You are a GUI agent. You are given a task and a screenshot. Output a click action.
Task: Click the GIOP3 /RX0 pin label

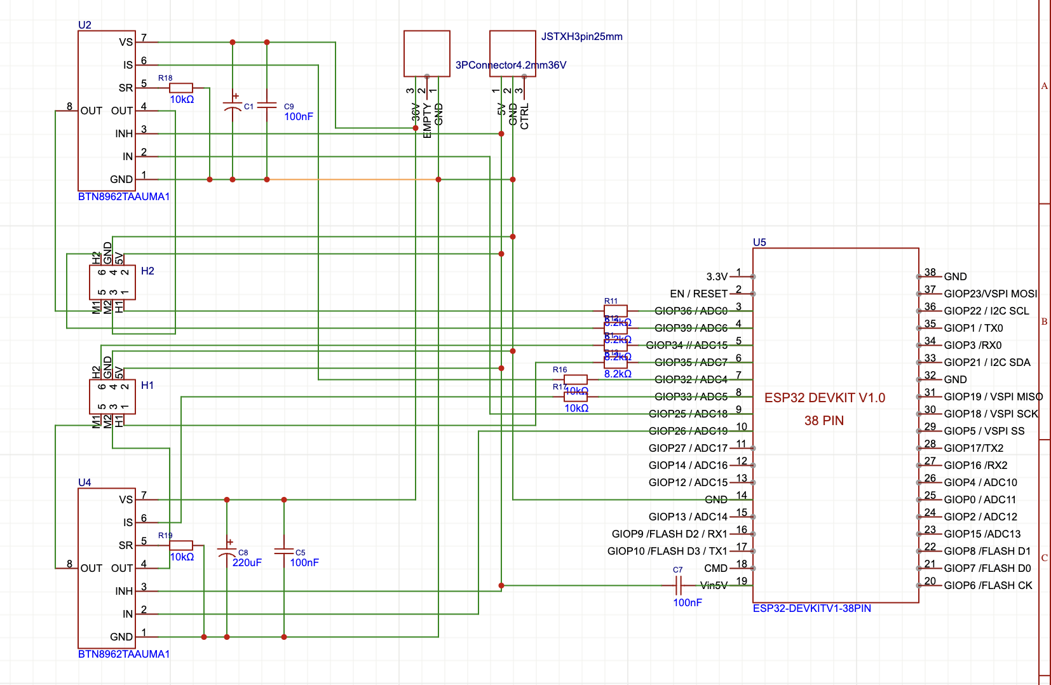(973, 345)
